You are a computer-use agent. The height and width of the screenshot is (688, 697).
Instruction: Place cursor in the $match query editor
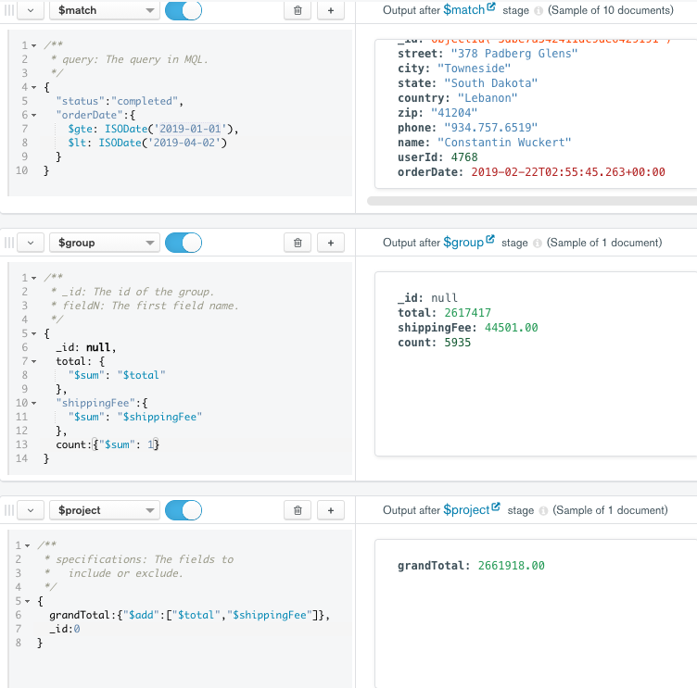tap(180, 113)
